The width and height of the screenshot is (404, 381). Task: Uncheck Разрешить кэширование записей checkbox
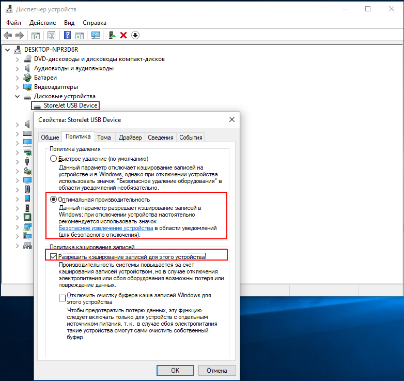53,256
